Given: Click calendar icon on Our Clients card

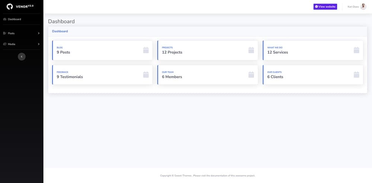Looking at the screenshot, I should 356,75.
